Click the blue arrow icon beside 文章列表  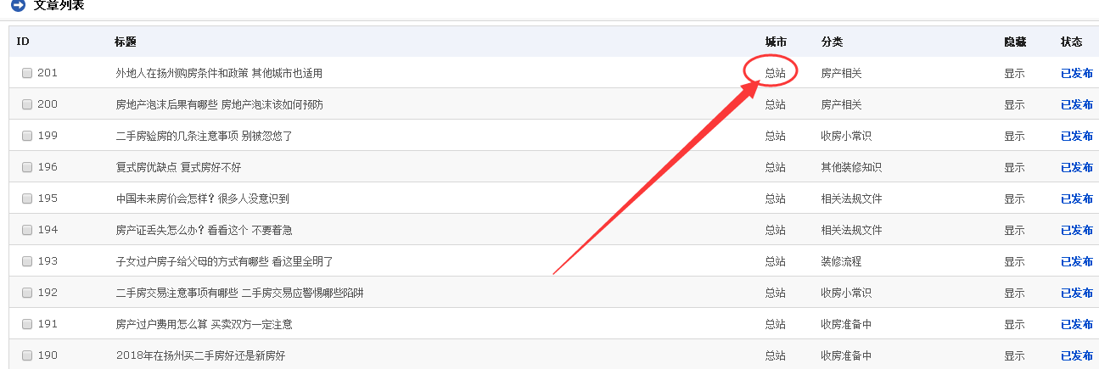click(x=18, y=5)
